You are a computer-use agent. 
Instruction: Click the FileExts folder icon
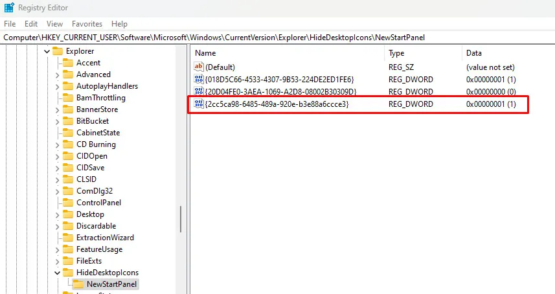68,262
